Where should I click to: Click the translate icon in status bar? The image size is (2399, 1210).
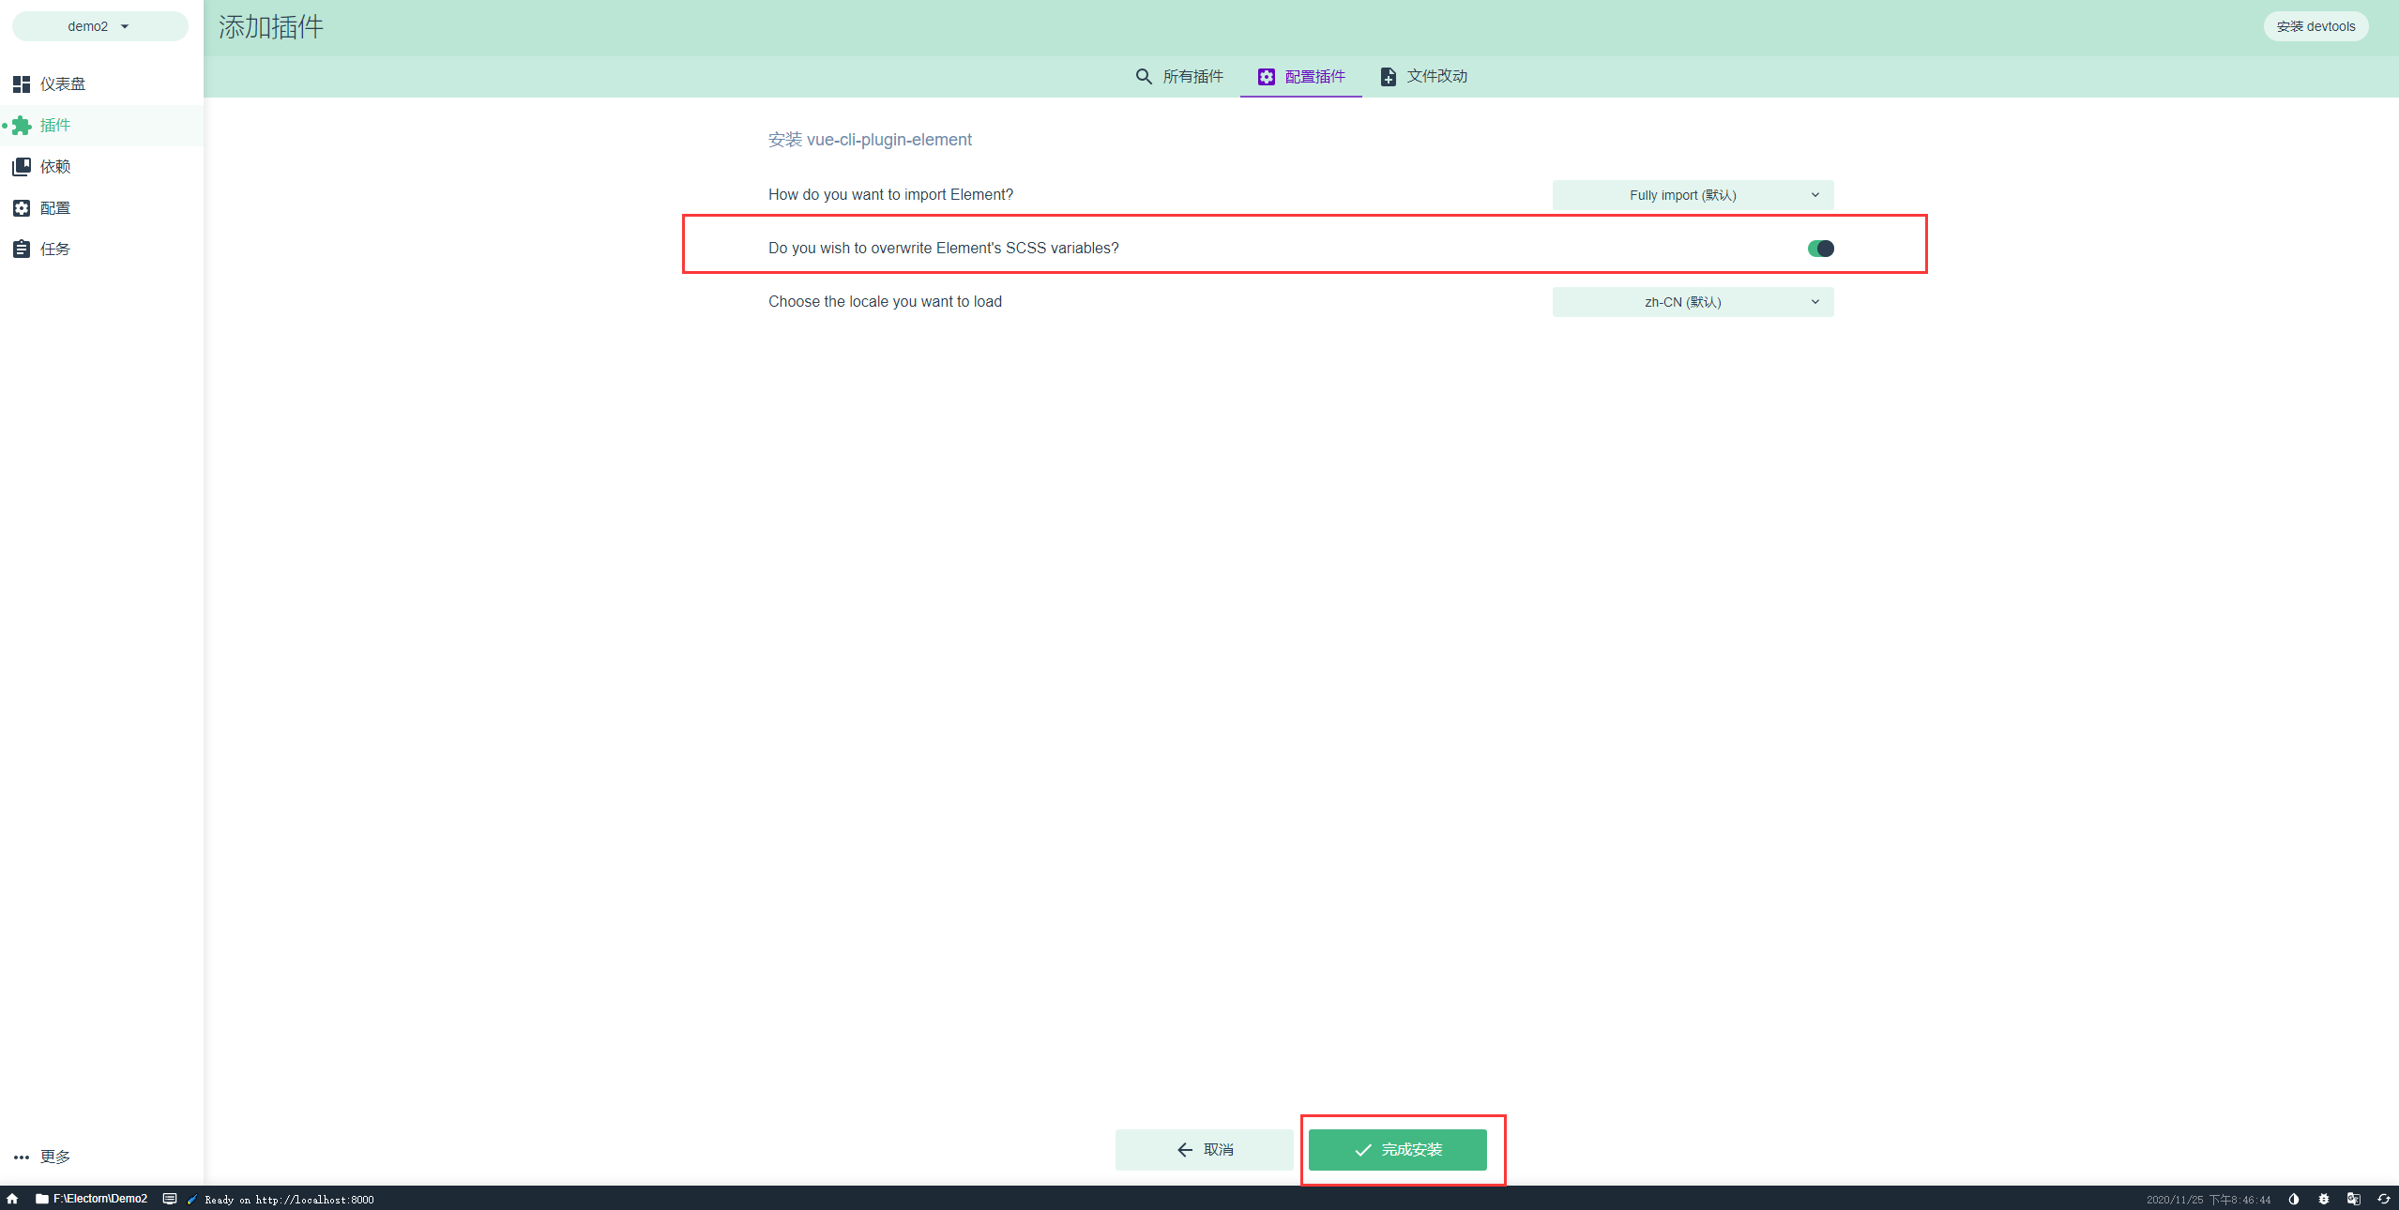[2353, 1199]
